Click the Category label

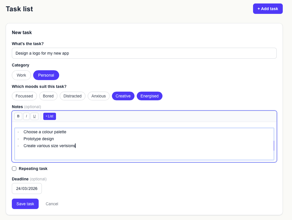pyautogui.click(x=20, y=65)
